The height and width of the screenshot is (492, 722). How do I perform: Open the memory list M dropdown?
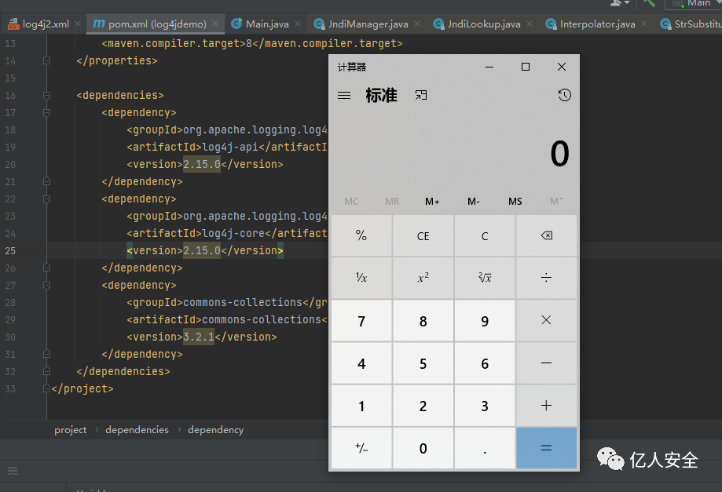555,202
